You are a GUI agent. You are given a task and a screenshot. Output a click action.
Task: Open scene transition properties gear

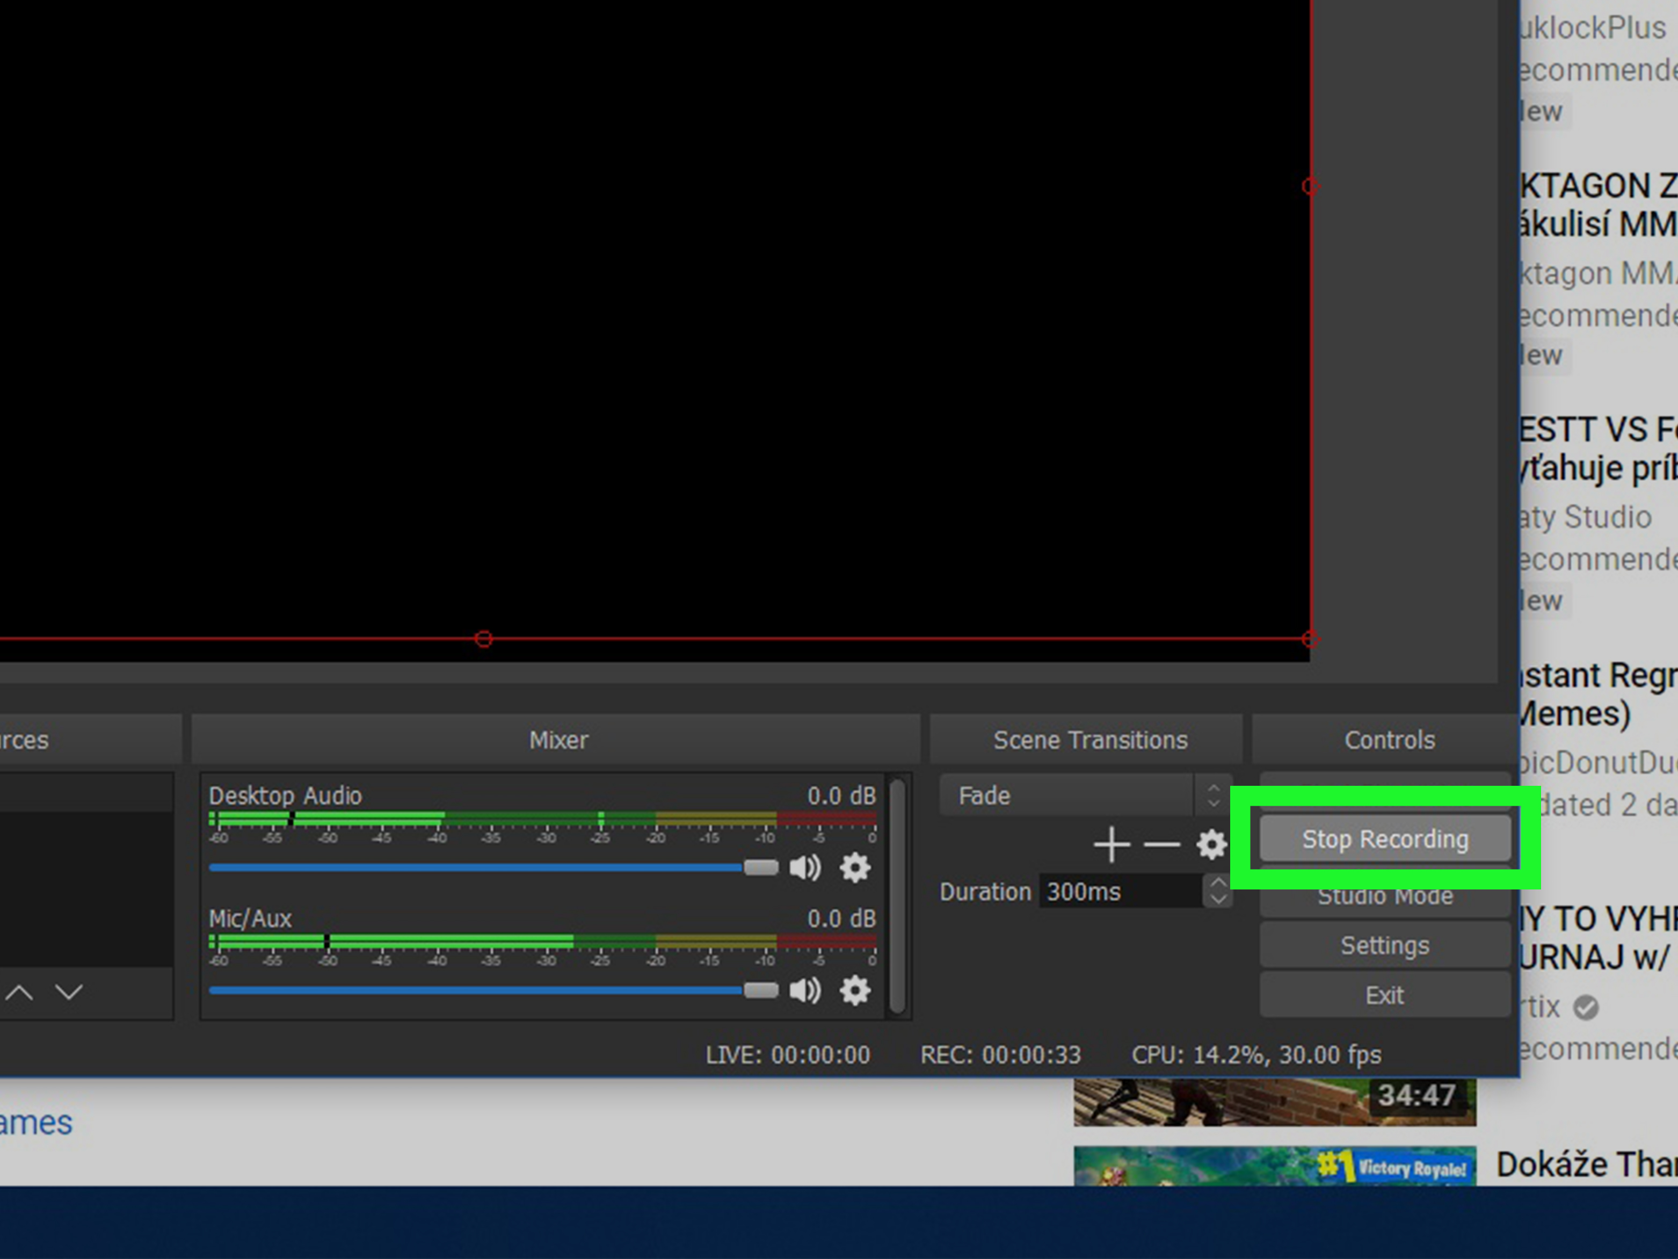tap(1211, 844)
